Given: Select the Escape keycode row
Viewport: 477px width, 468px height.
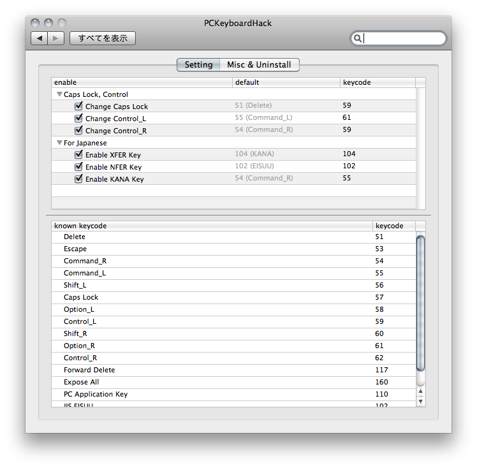Looking at the screenshot, I should click(x=233, y=249).
